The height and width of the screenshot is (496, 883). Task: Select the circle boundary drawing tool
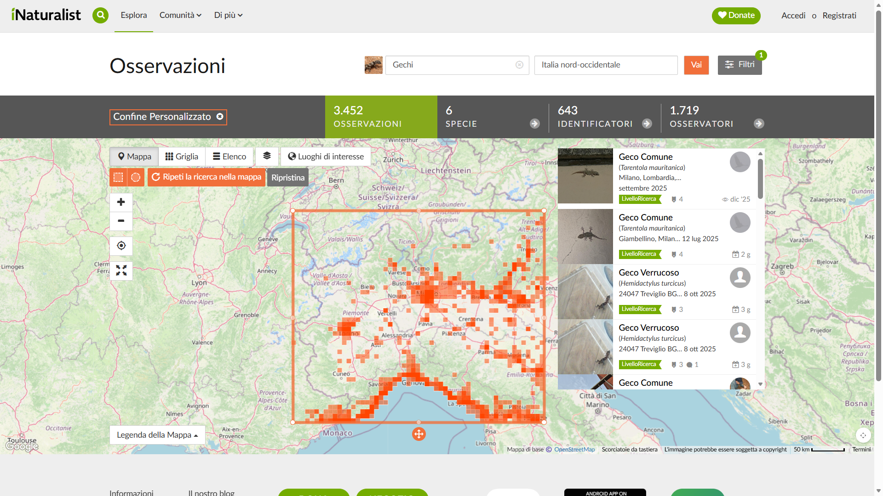pyautogui.click(x=136, y=177)
